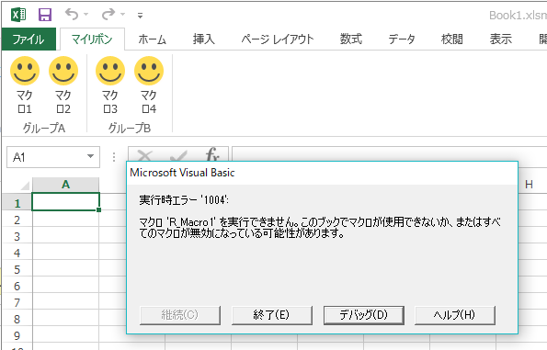Select column H header
The image size is (547, 350).
(x=529, y=185)
